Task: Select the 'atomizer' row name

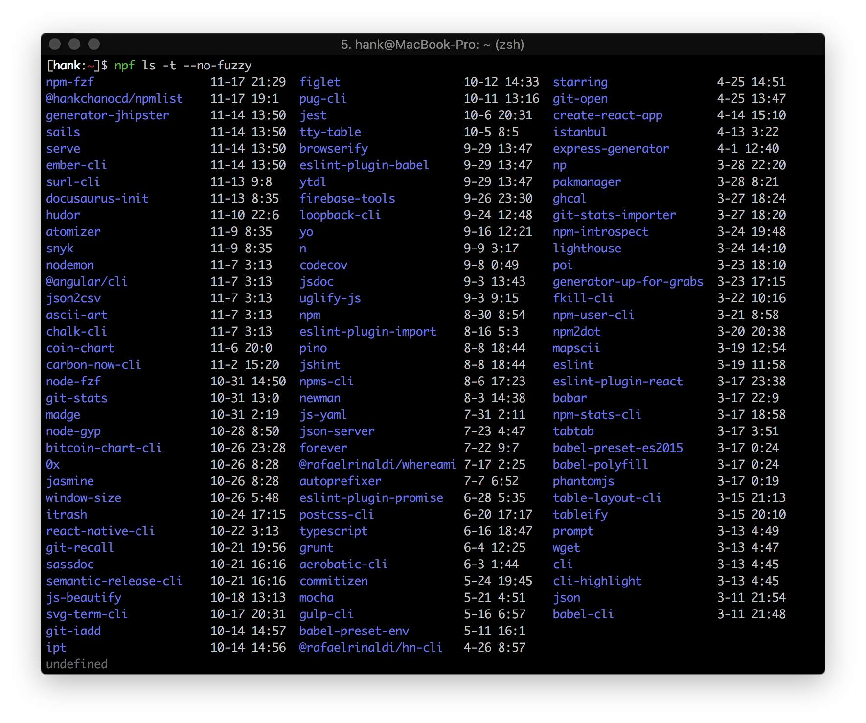Action: [x=73, y=232]
